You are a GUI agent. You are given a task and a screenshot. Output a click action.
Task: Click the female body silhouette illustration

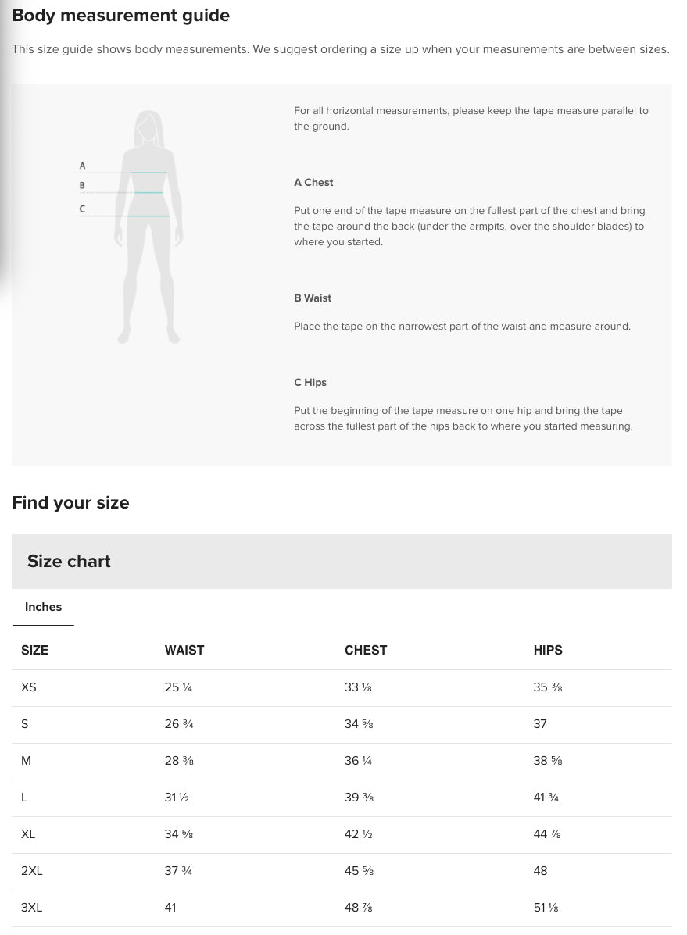click(148, 227)
